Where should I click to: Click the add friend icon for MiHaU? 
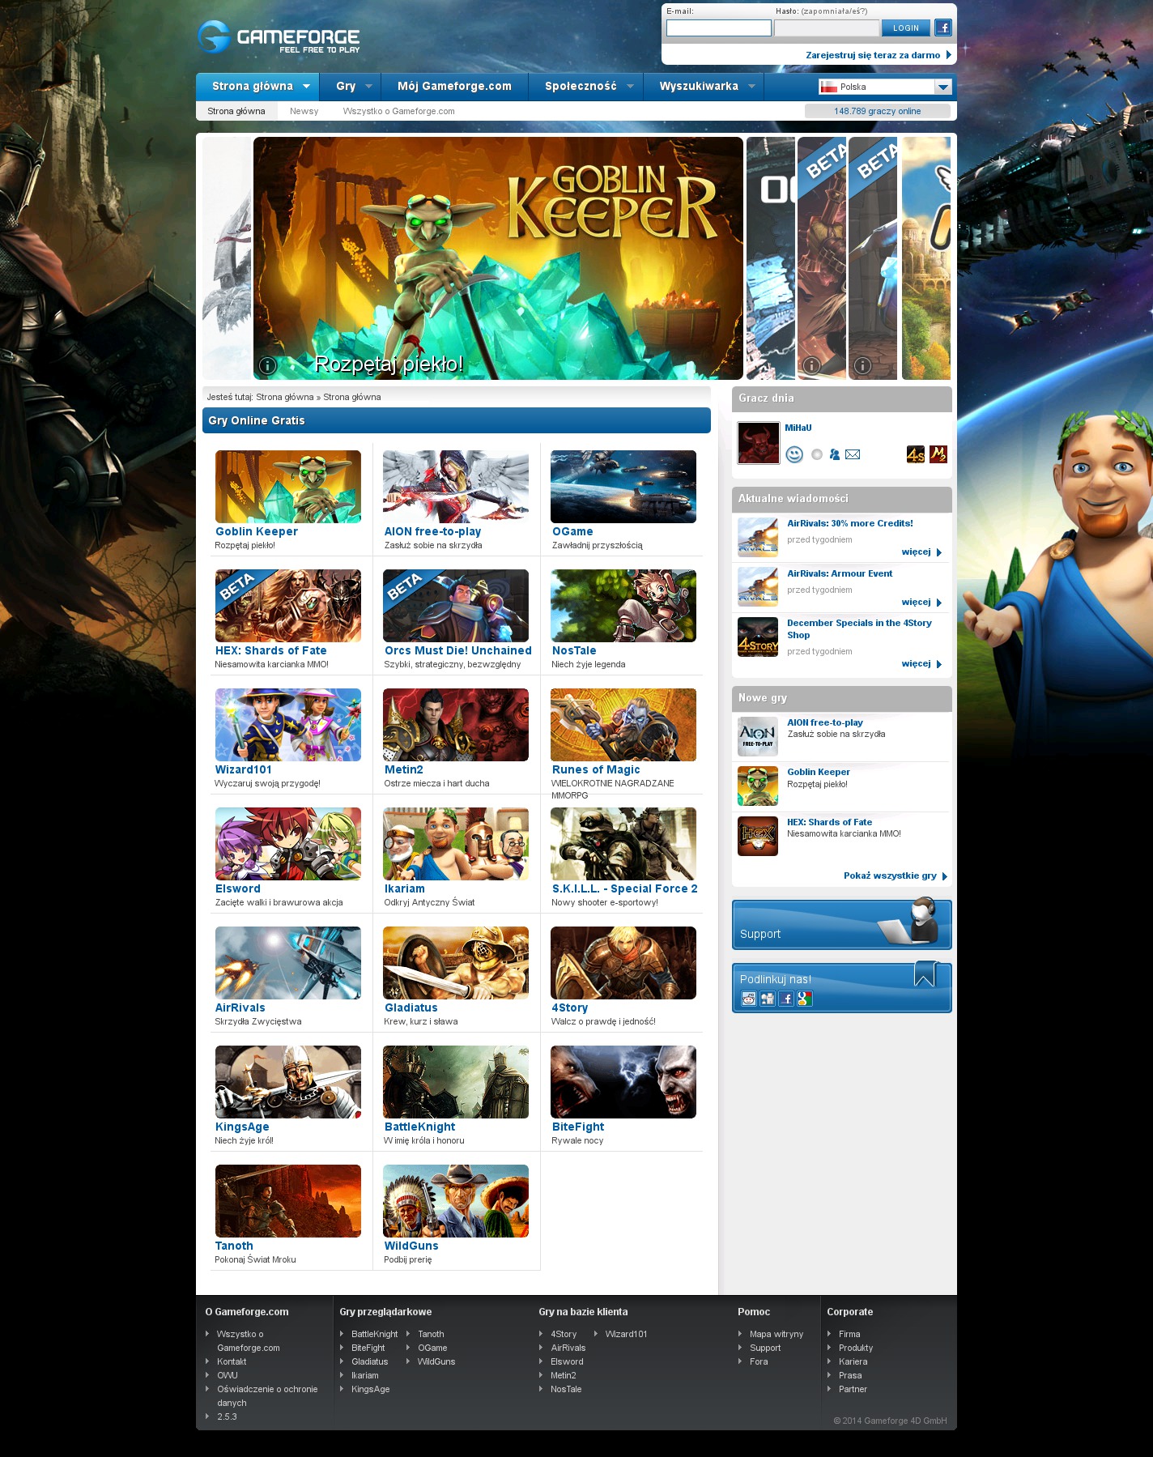coord(835,454)
